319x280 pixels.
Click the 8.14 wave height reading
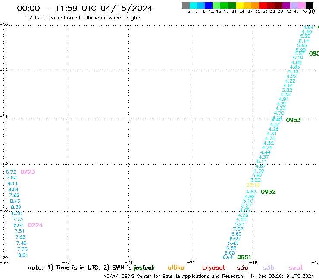[x=13, y=184]
